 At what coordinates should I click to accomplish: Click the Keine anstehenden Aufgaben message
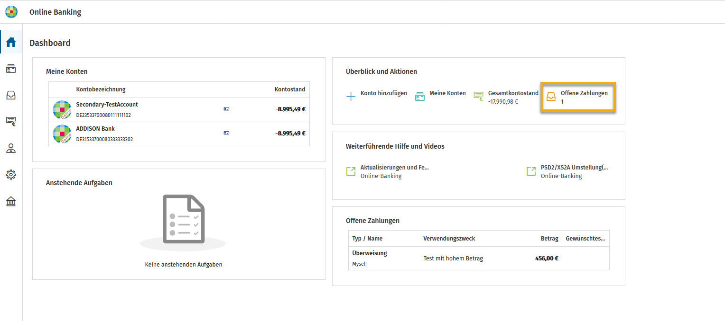tap(184, 264)
